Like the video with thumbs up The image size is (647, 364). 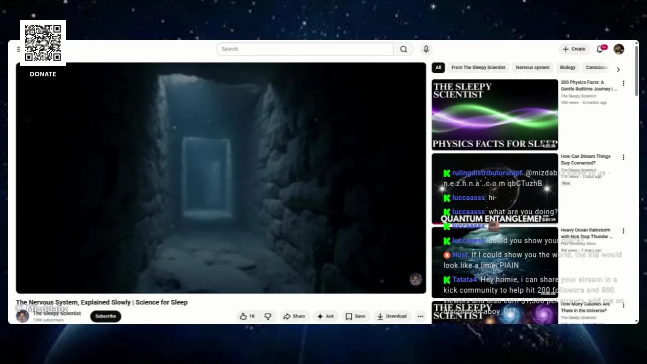[x=247, y=316]
